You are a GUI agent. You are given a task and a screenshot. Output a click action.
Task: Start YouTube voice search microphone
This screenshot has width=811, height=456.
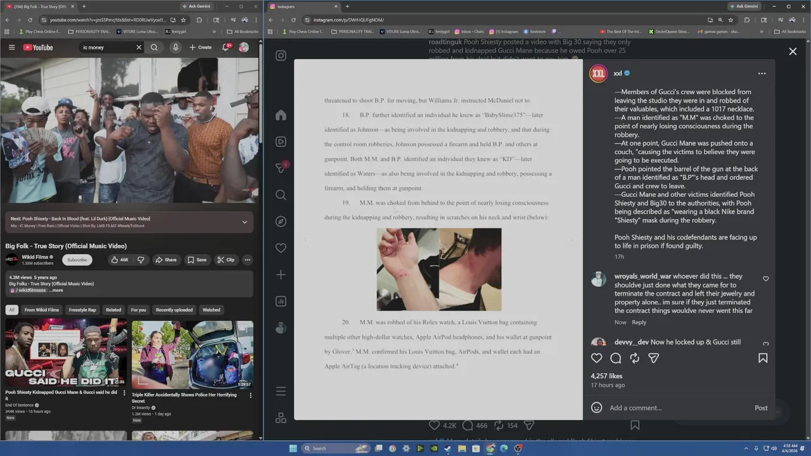point(176,47)
